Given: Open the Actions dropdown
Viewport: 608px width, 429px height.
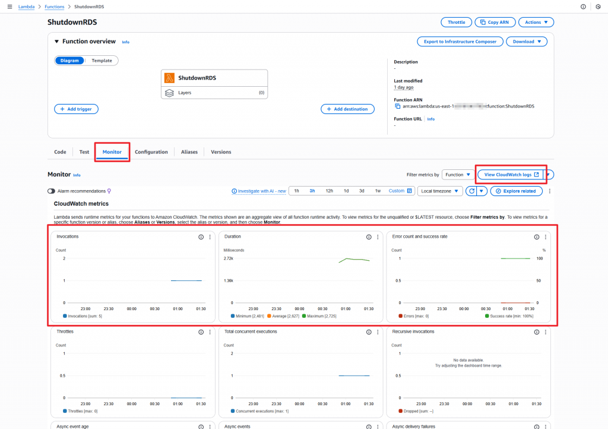Looking at the screenshot, I should coord(536,23).
